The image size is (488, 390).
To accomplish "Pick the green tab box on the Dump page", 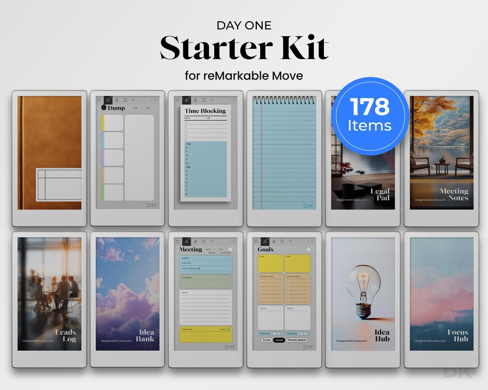I will [112, 192].
